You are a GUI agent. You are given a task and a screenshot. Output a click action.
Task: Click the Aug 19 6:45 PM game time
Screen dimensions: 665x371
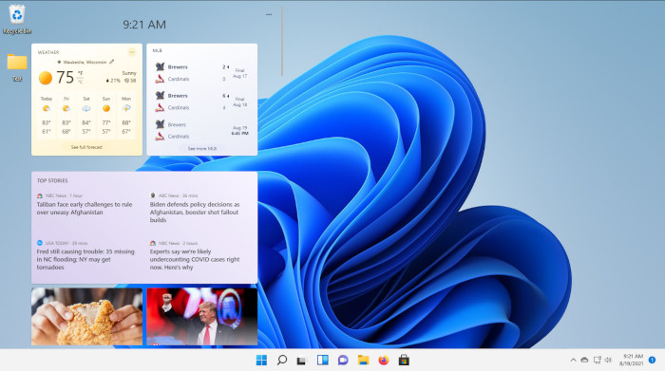240,130
